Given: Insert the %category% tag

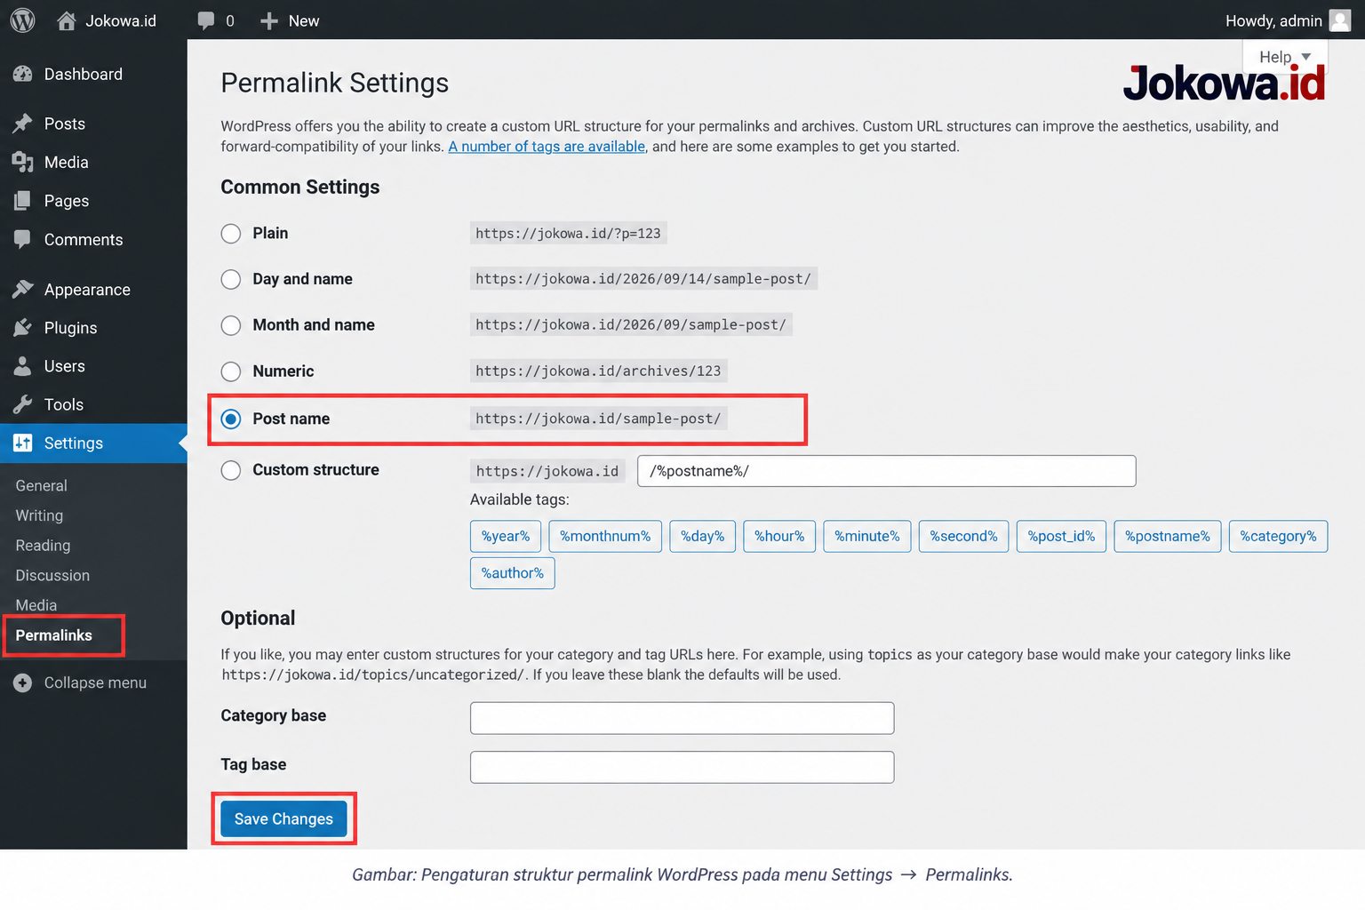Looking at the screenshot, I should point(1279,536).
